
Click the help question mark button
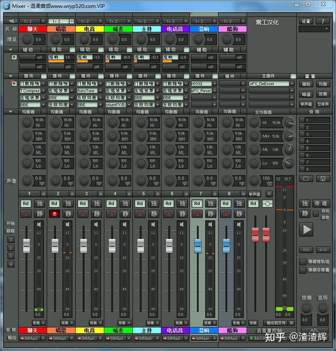point(323,21)
